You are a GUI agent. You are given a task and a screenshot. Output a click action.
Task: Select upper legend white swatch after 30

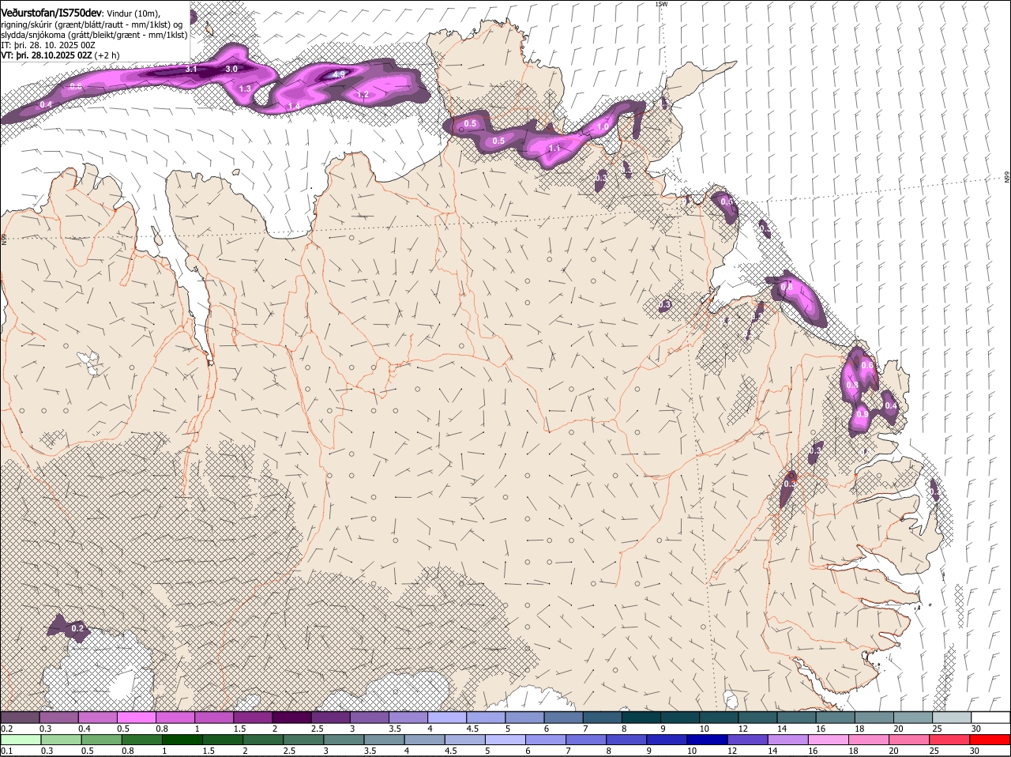990,717
